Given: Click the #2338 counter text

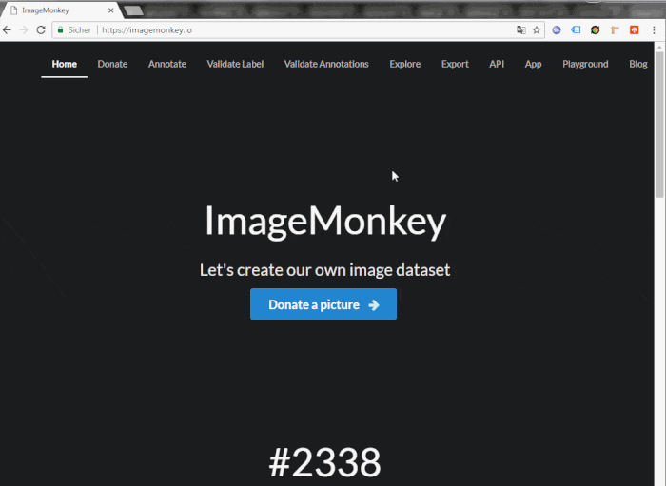Looking at the screenshot, I should tap(325, 462).
